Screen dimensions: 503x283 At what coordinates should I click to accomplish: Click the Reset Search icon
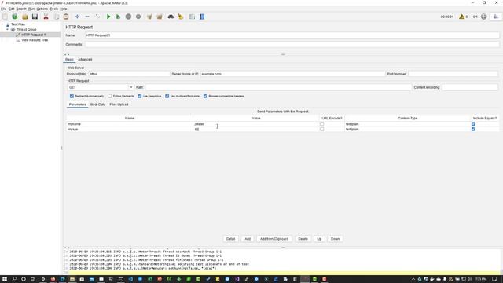181,17
